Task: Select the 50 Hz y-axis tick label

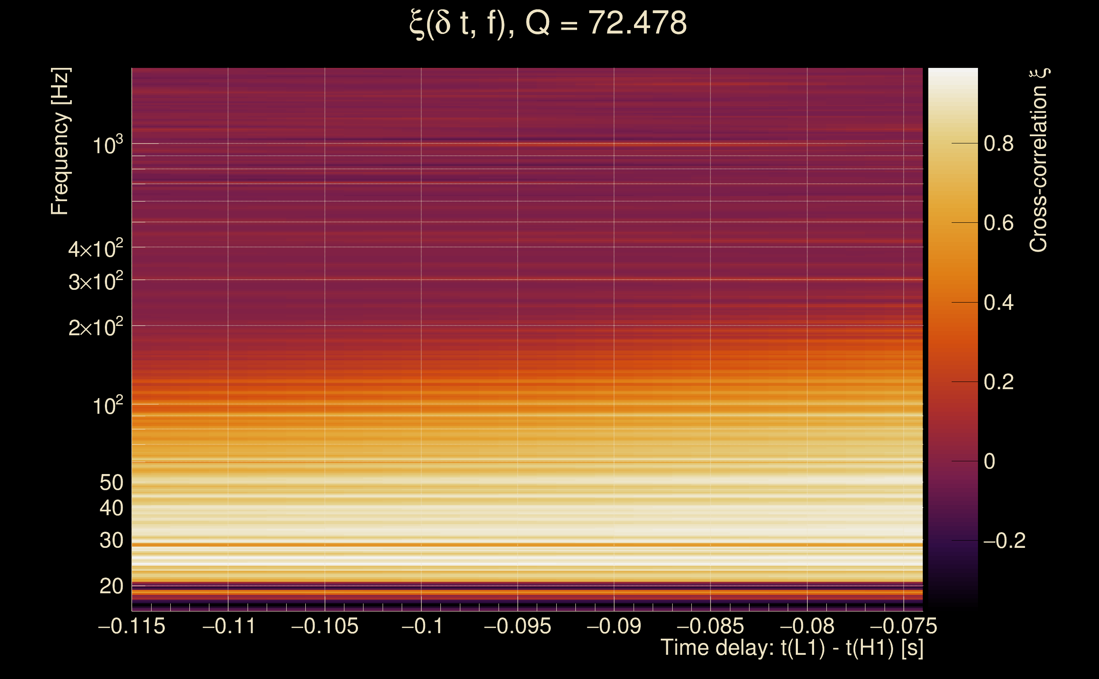Action: click(x=111, y=483)
